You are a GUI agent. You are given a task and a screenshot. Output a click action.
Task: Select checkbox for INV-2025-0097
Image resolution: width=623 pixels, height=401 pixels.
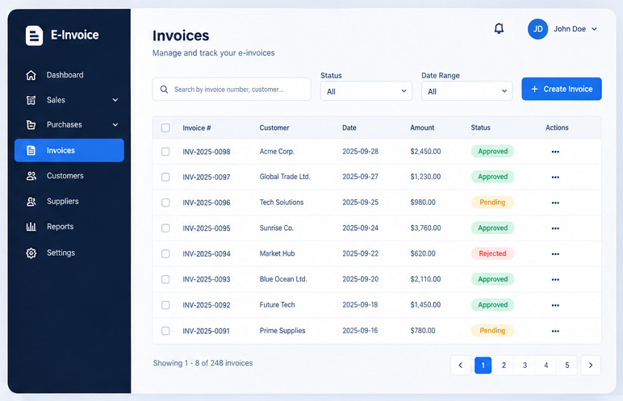[165, 178]
